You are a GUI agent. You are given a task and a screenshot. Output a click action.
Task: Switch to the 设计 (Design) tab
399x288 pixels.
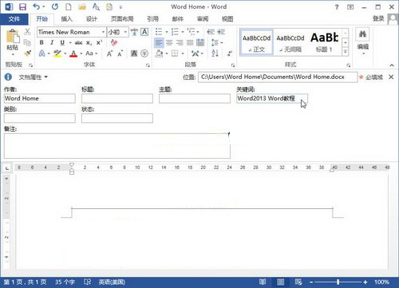point(92,19)
